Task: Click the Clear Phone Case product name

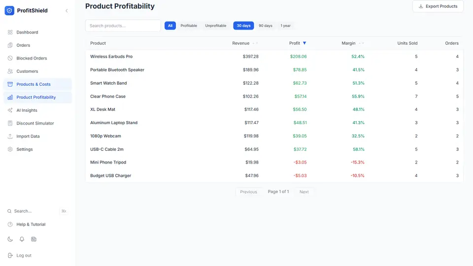Action: pos(108,96)
